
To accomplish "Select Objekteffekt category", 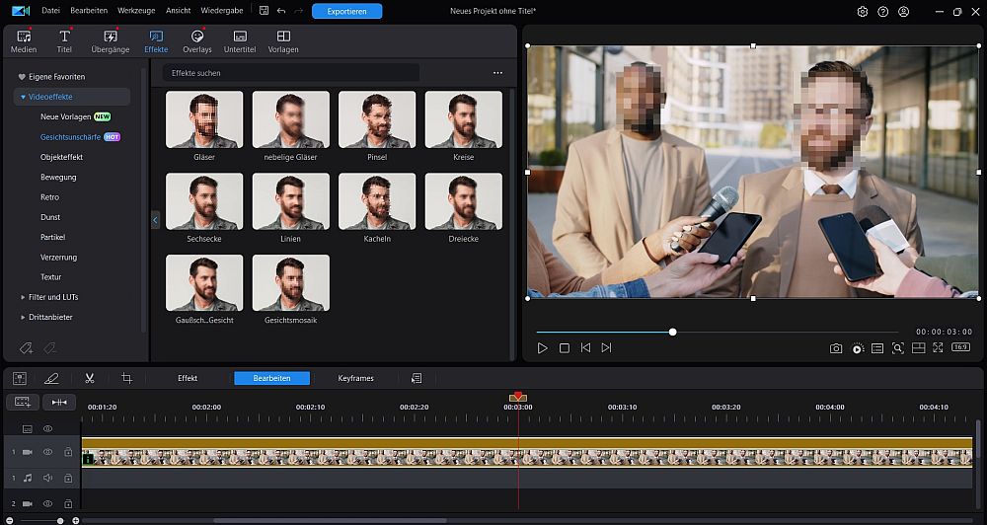I will click(x=61, y=157).
